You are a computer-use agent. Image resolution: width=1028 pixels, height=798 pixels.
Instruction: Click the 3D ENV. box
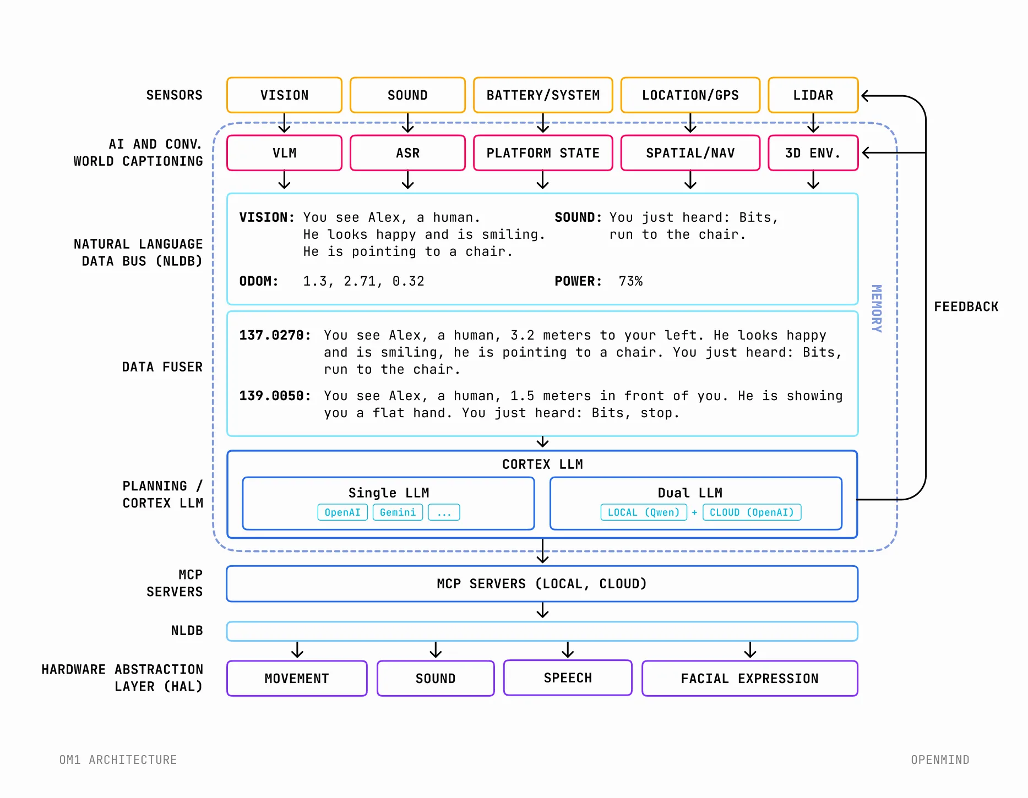(x=813, y=153)
